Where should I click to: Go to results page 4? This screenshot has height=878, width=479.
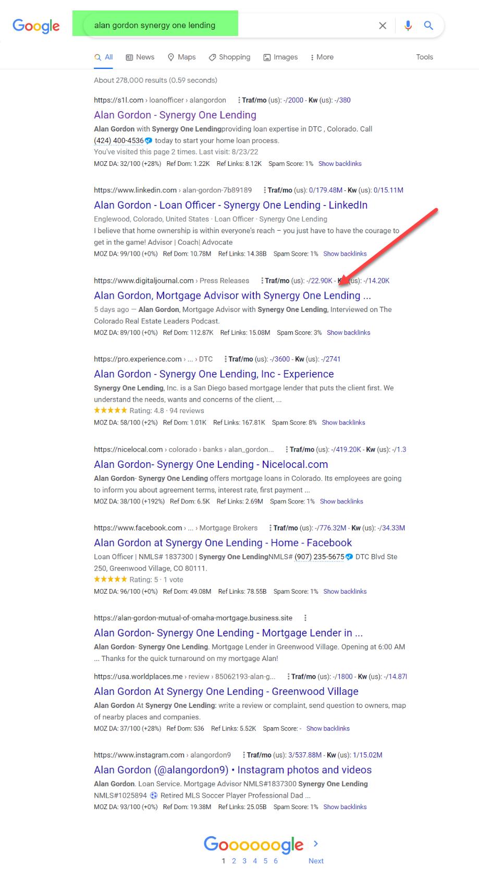pos(255,861)
